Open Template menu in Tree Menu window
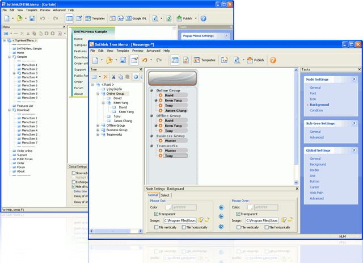The height and width of the screenshot is (263, 363). pos(121,51)
